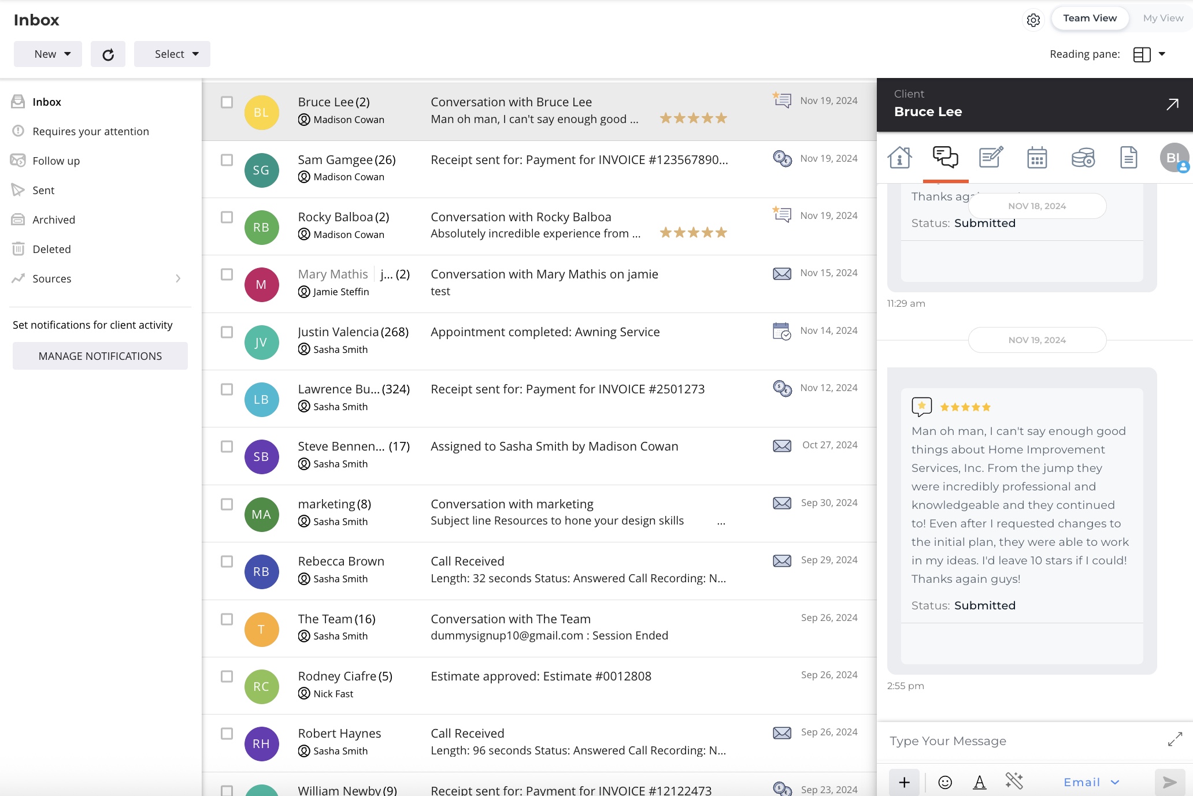The height and width of the screenshot is (796, 1193).
Task: Open the Email channel selector
Action: (x=1091, y=782)
